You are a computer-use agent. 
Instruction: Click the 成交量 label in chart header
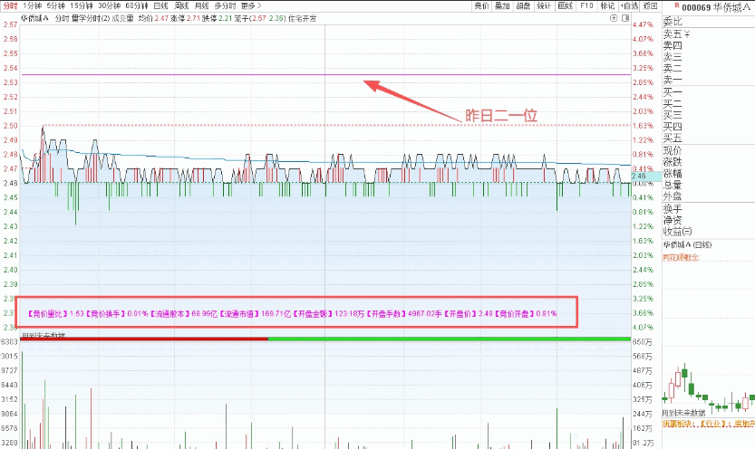tap(122, 18)
